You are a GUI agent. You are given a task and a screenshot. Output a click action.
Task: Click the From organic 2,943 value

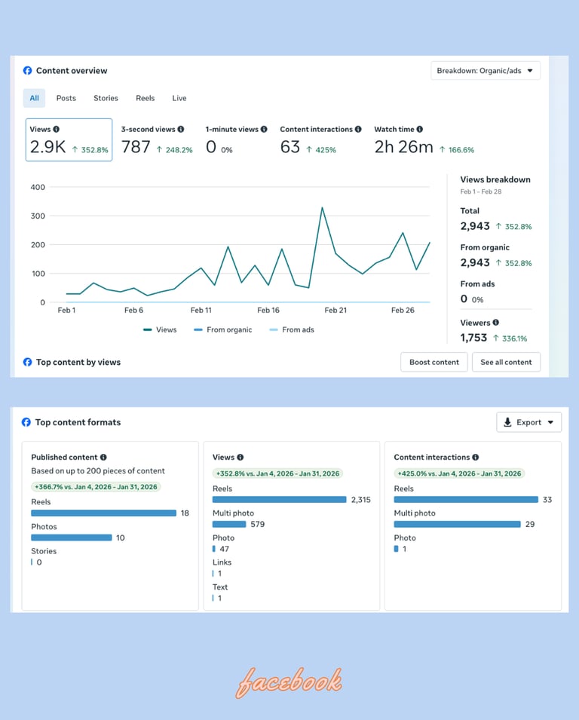(475, 262)
